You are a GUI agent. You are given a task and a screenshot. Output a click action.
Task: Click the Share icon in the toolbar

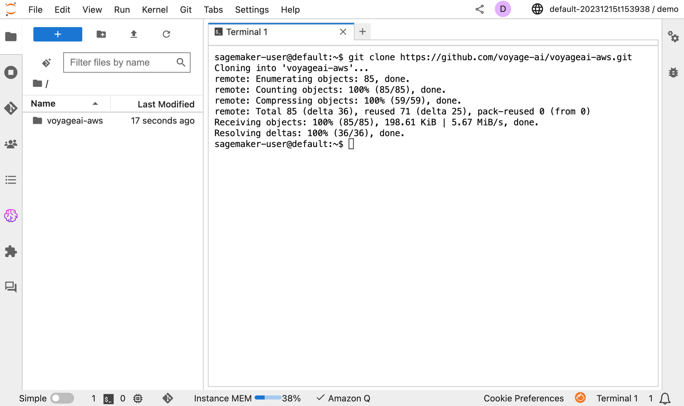pos(479,9)
